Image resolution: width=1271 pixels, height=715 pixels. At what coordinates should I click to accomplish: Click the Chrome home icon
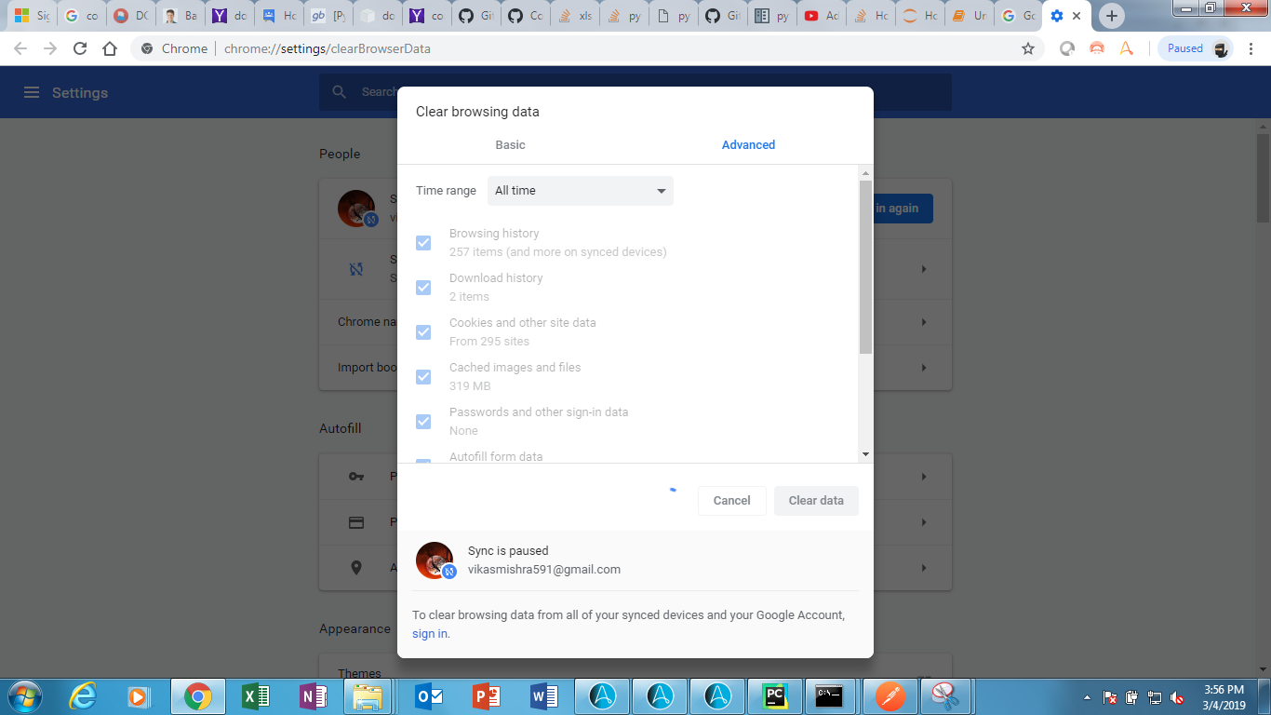110,48
